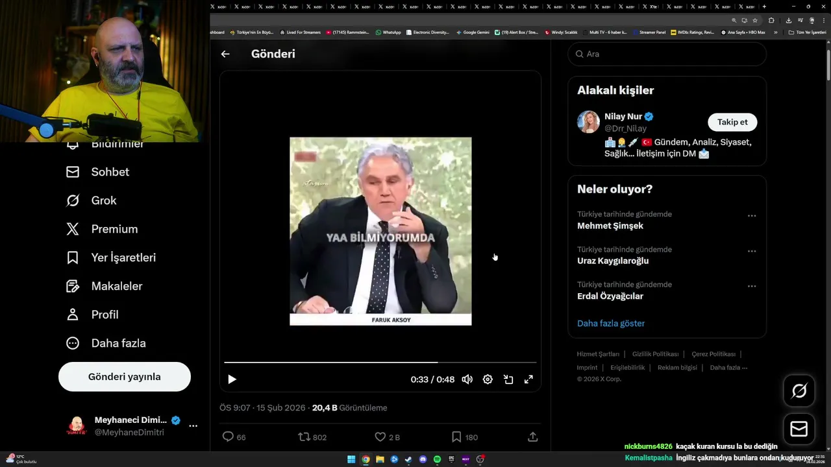This screenshot has height=467, width=831.
Task: Expand the footer Daha fazla menu
Action: pyautogui.click(x=728, y=368)
